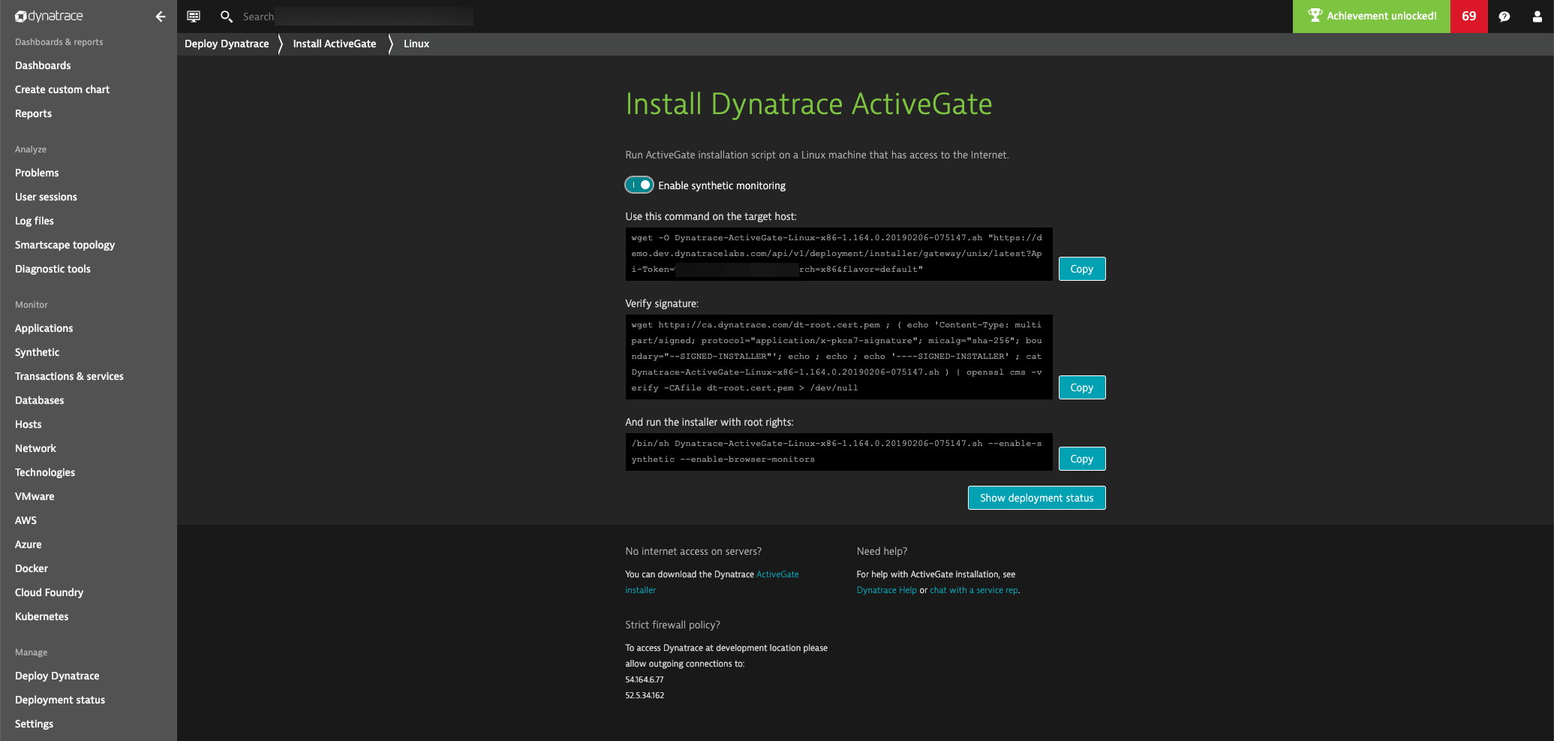Screen dimensions: 1554x741
Task: Open the Dynatrace Help link
Action: pyautogui.click(x=886, y=590)
